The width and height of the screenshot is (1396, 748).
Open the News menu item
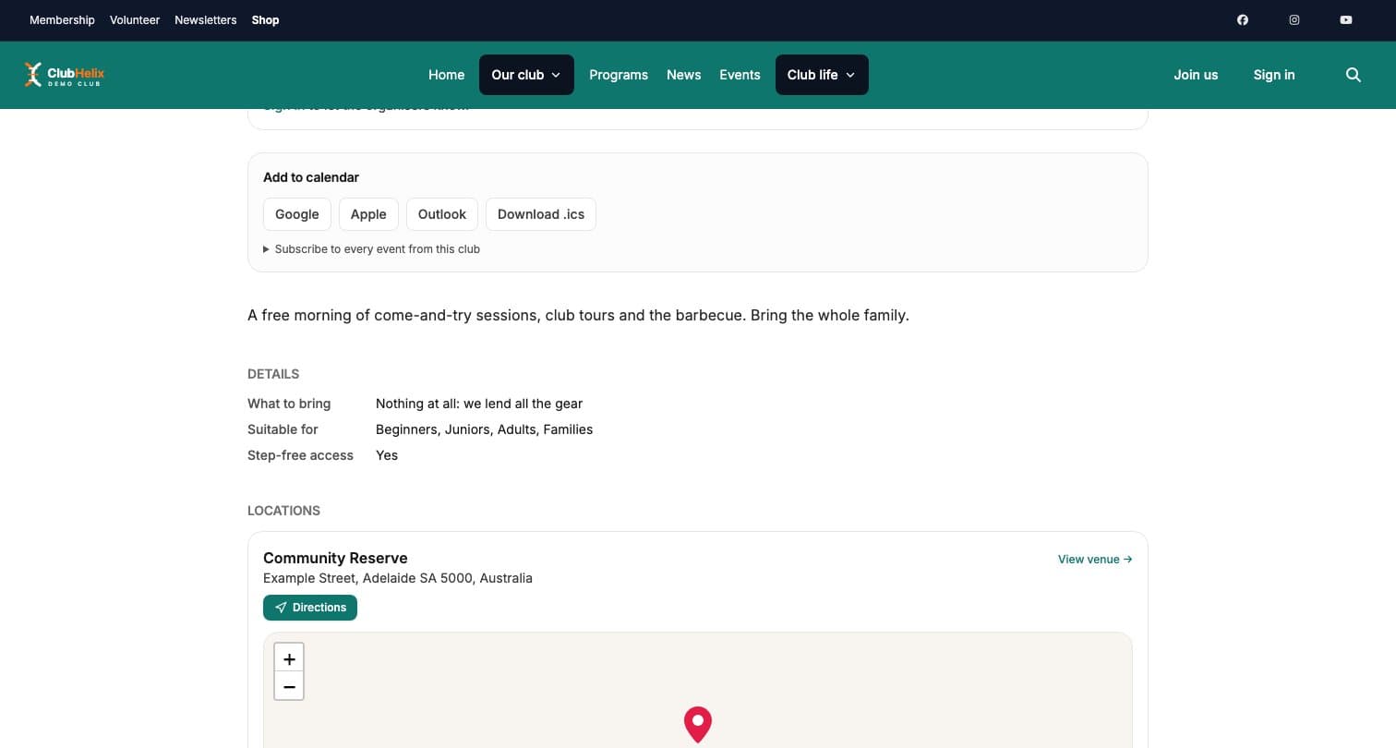tap(683, 75)
